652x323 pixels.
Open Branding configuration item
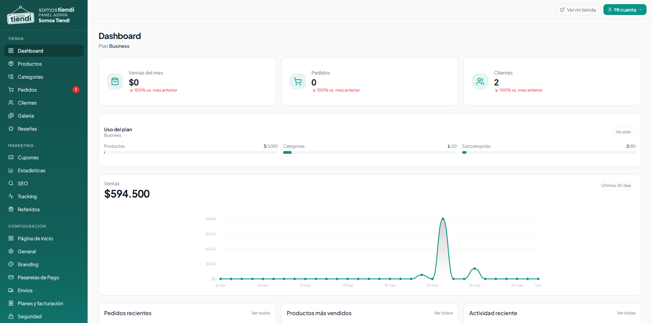(44, 264)
